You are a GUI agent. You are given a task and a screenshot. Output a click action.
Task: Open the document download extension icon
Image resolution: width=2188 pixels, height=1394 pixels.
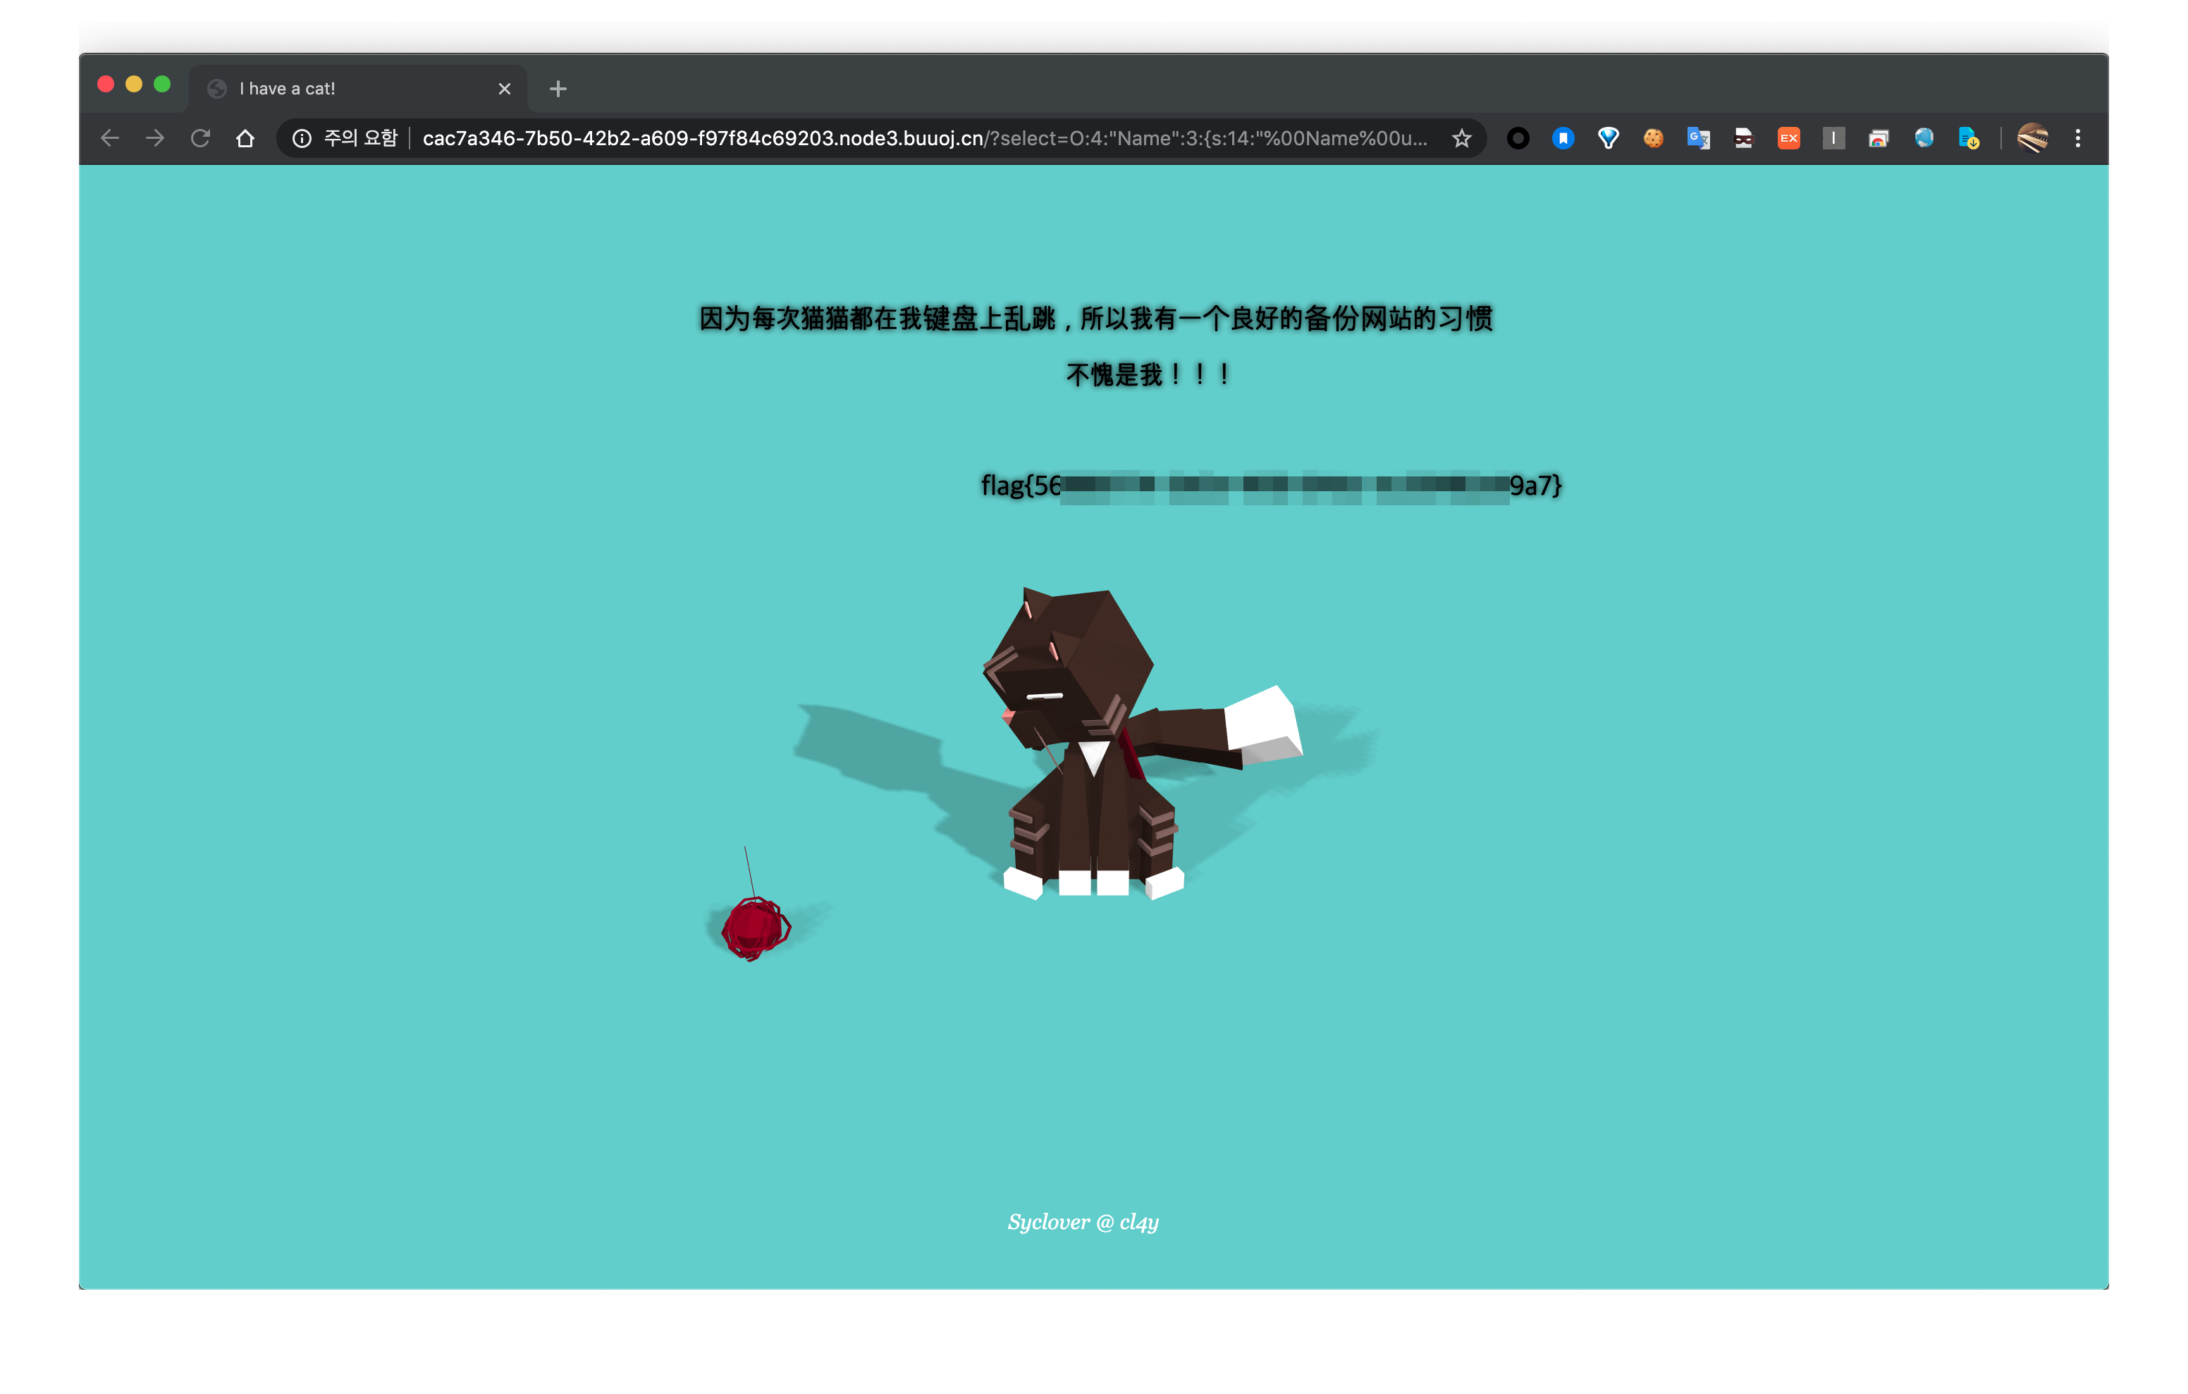click(1968, 138)
